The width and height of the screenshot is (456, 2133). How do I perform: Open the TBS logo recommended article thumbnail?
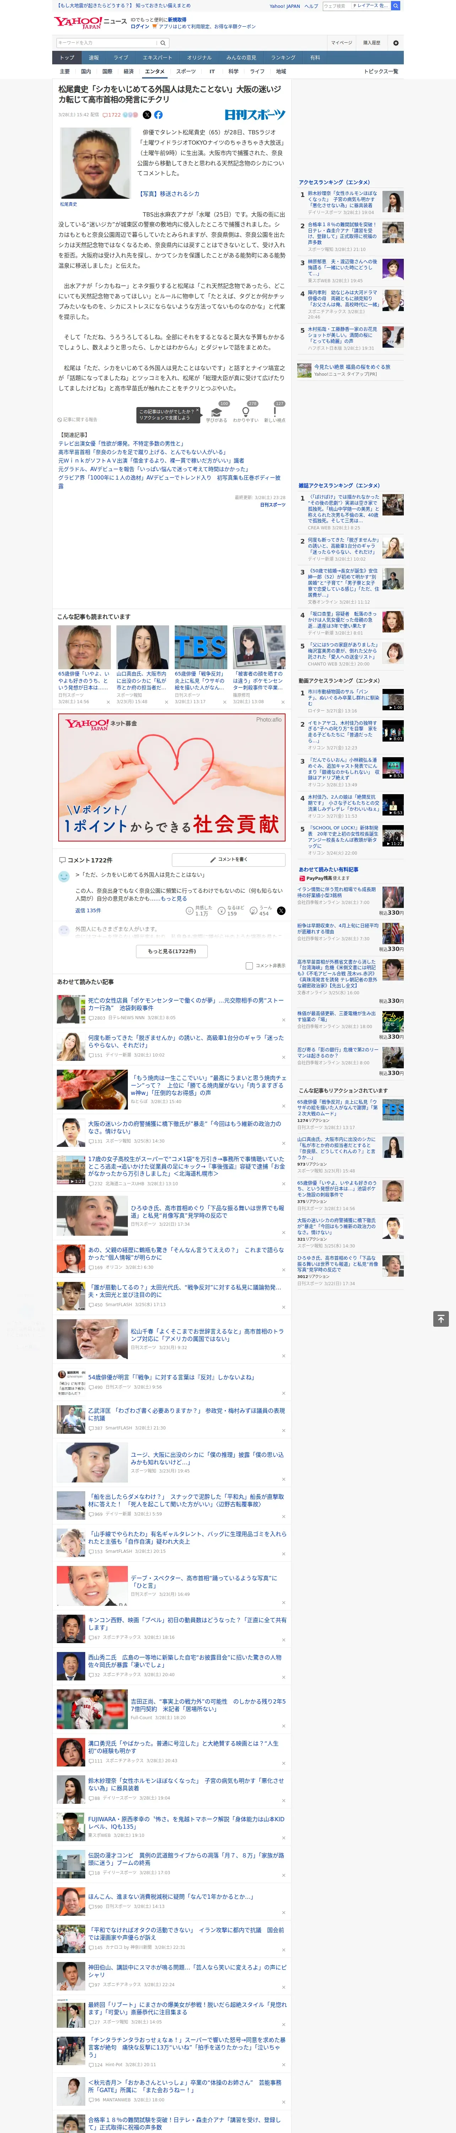point(201,647)
